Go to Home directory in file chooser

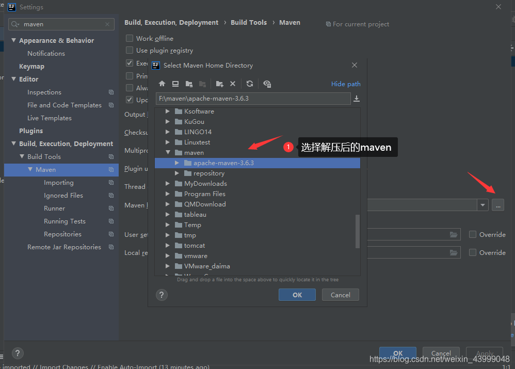[162, 84]
